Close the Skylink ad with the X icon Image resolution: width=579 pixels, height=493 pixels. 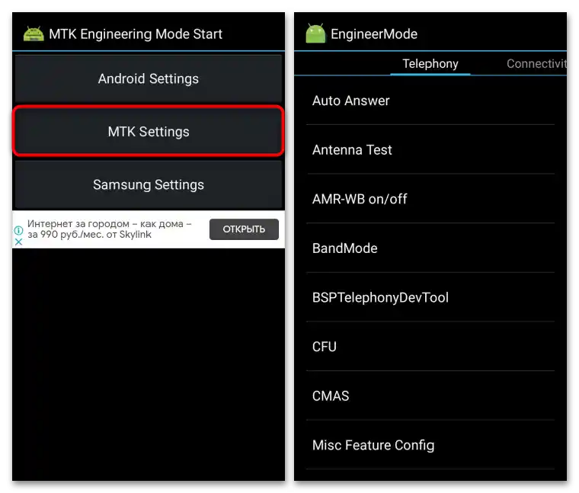(x=19, y=241)
